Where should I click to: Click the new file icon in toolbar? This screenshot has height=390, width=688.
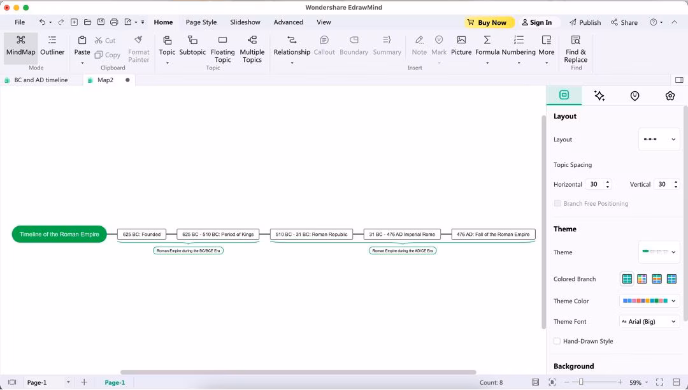point(74,22)
